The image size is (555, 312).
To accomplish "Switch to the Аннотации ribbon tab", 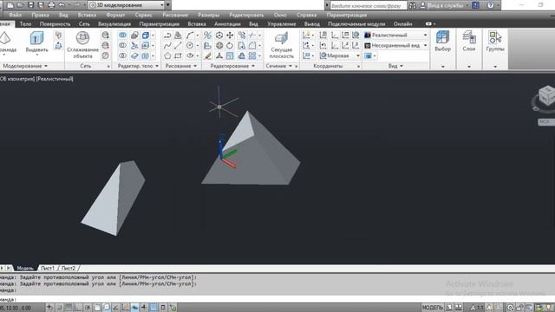I will [x=227, y=23].
